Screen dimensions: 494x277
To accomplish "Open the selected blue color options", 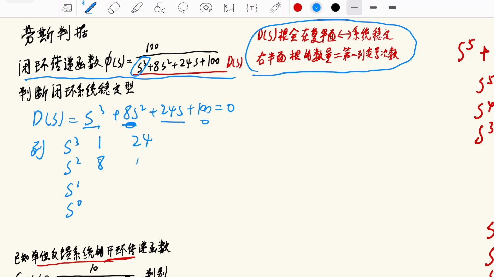I will 316,8.
